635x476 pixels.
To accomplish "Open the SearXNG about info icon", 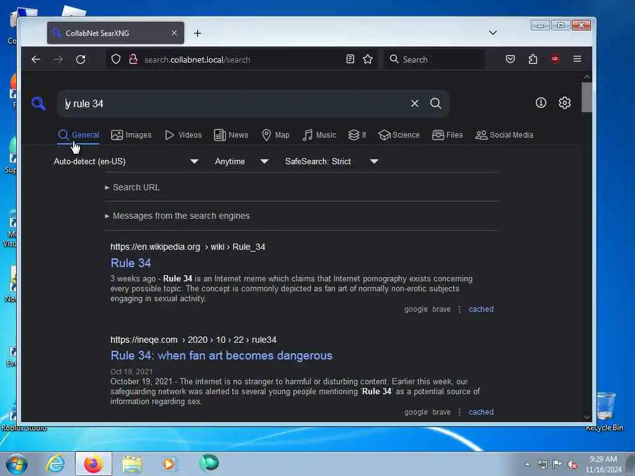I will tap(541, 103).
